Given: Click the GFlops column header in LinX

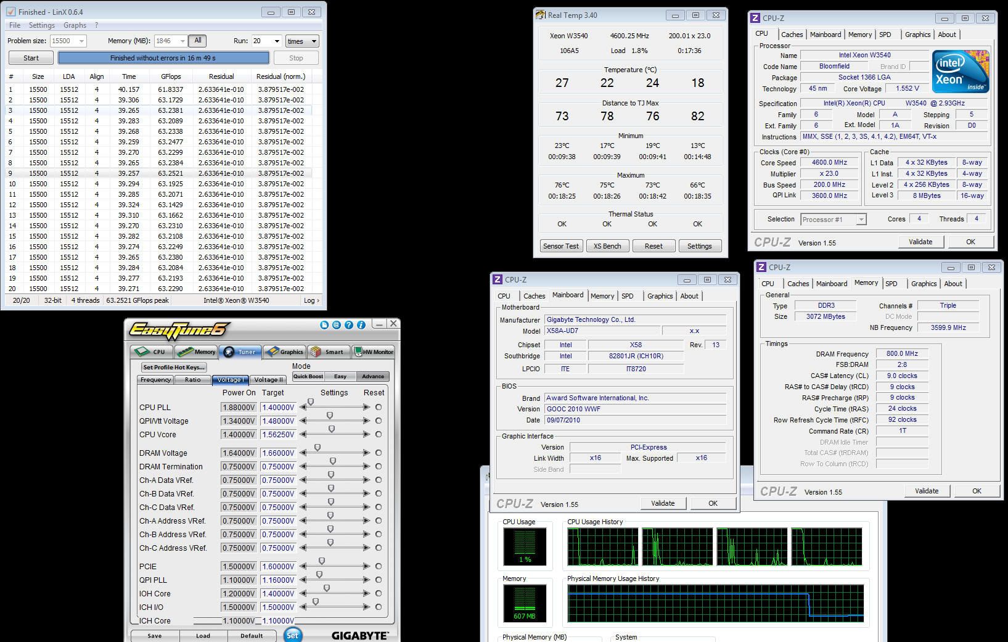Looking at the screenshot, I should pyautogui.click(x=171, y=76).
